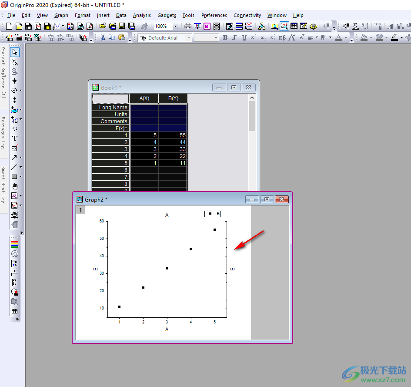
Task: Increase font size button
Action: [x=292, y=38]
